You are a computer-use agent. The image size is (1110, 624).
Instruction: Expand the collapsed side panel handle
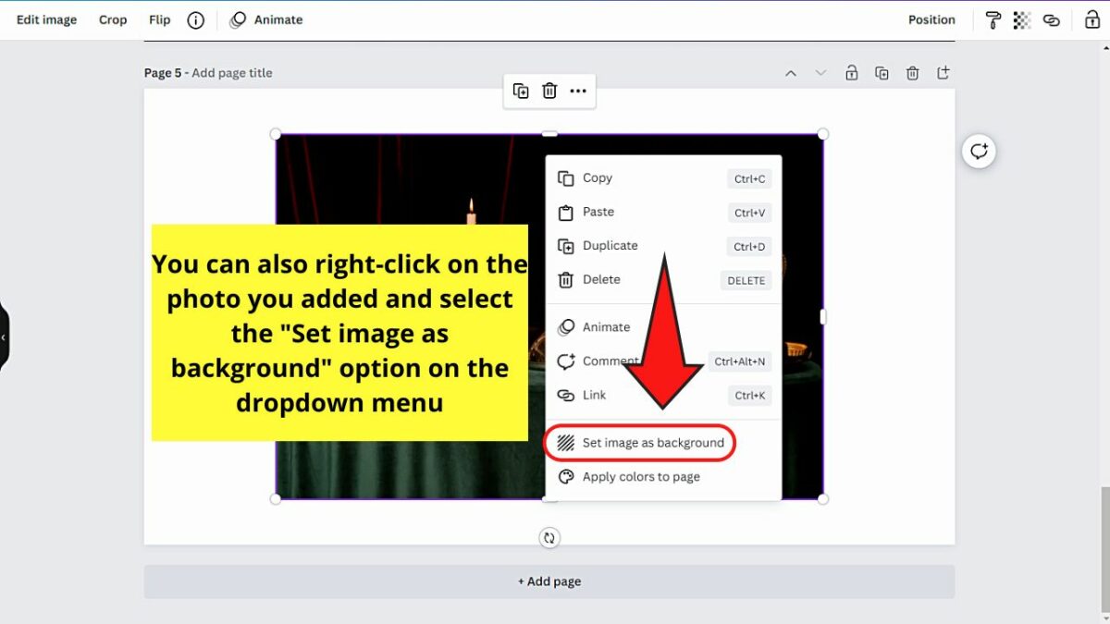pyautogui.click(x=4, y=337)
